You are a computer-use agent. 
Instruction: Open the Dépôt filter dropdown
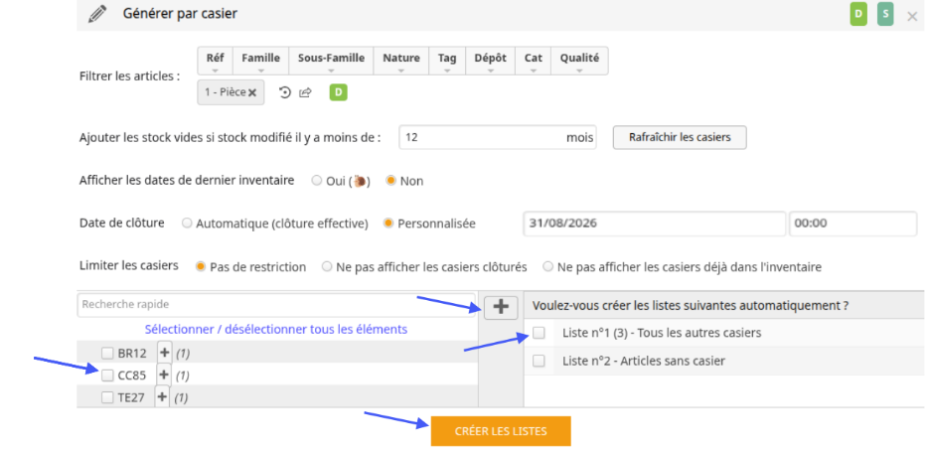pos(490,61)
